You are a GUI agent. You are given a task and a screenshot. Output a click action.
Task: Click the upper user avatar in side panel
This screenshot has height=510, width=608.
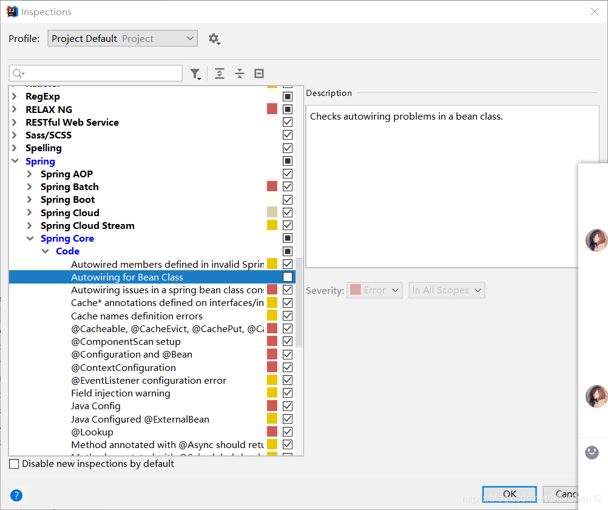pos(596,240)
